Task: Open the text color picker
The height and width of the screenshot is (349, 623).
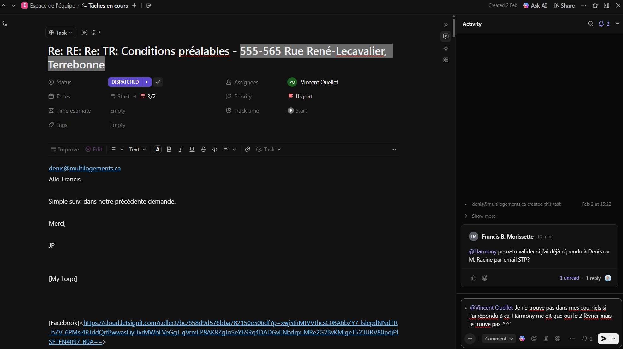Action: [x=158, y=149]
